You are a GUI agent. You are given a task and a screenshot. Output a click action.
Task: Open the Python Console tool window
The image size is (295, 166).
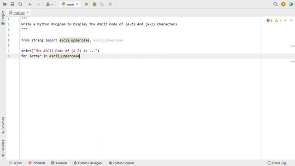[x=122, y=163]
